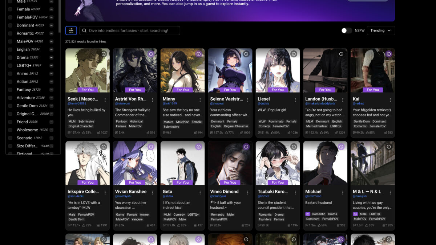Open three-dot menu for Minny card
The width and height of the screenshot is (436, 245).
(200, 100)
